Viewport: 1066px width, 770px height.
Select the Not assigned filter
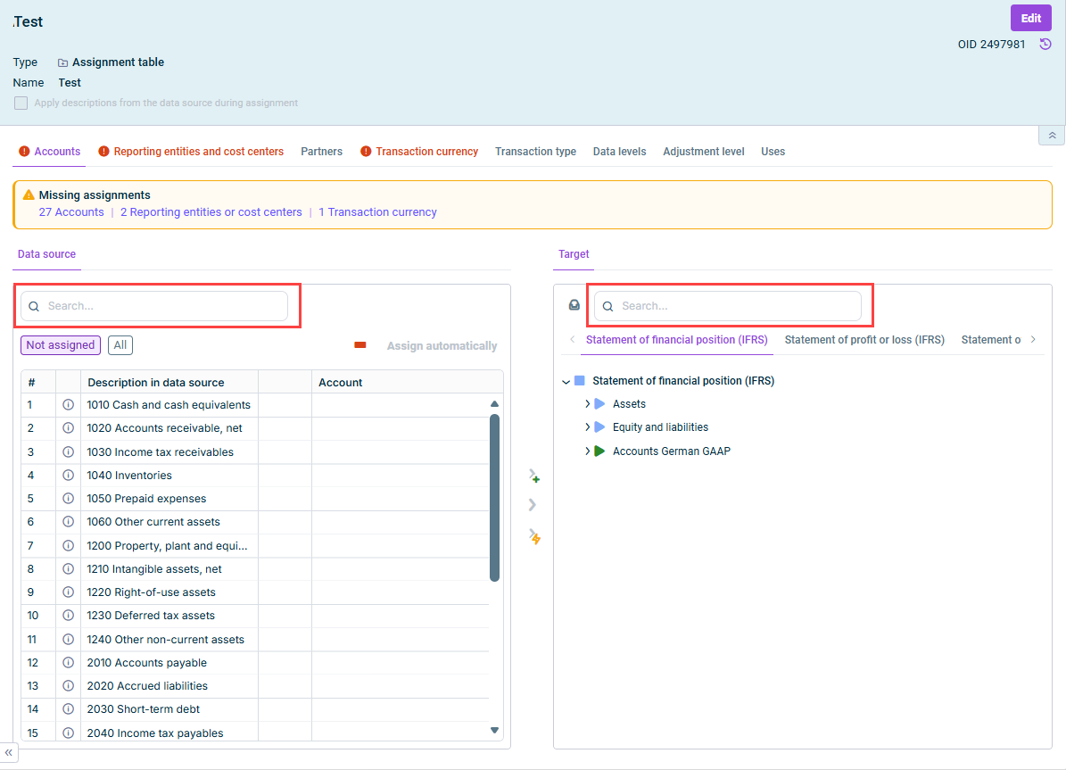[x=61, y=345]
